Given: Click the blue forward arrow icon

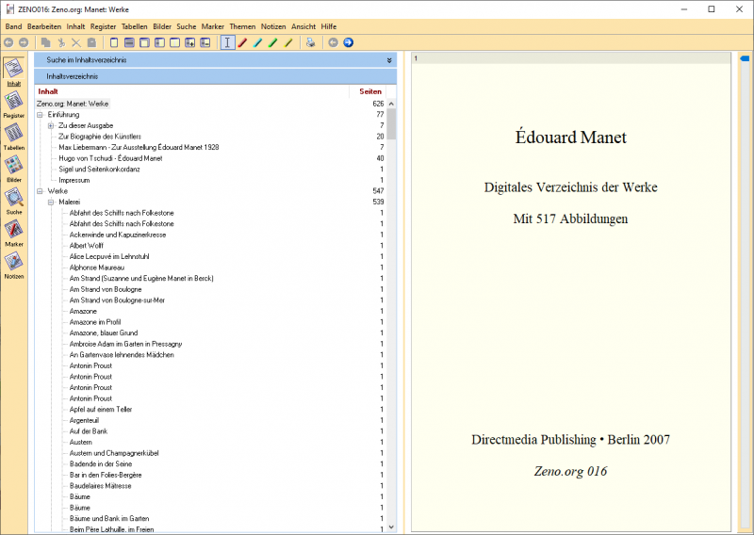Looking at the screenshot, I should point(348,42).
